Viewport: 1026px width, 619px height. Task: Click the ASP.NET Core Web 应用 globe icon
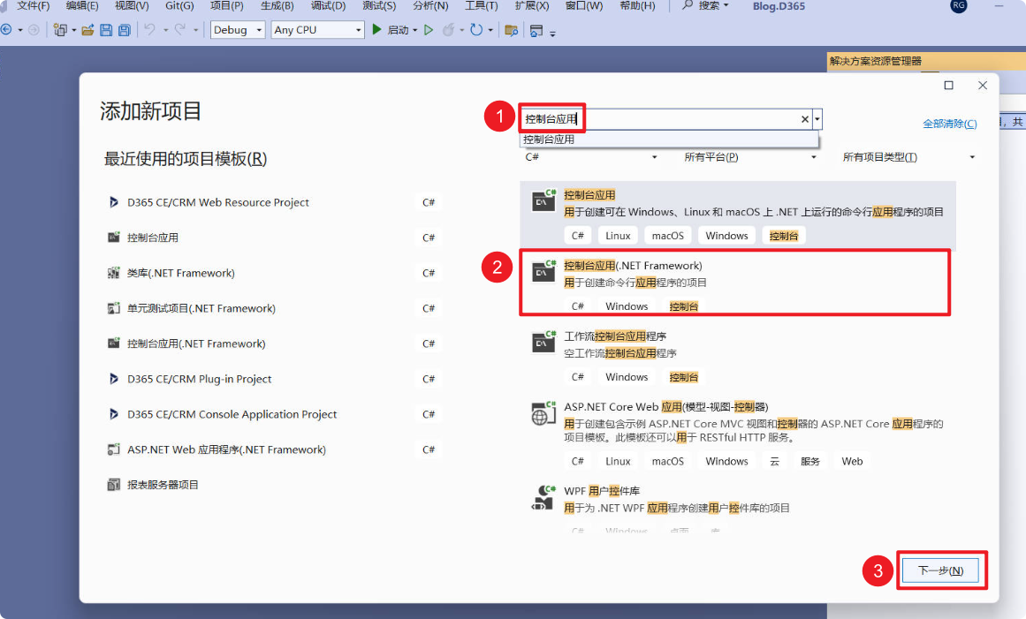tap(543, 413)
